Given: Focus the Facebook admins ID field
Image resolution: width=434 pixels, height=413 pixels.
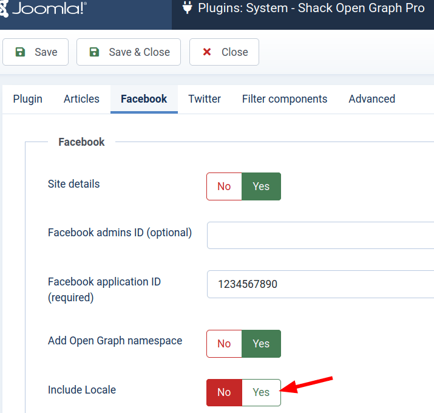Looking at the screenshot, I should pos(320,235).
